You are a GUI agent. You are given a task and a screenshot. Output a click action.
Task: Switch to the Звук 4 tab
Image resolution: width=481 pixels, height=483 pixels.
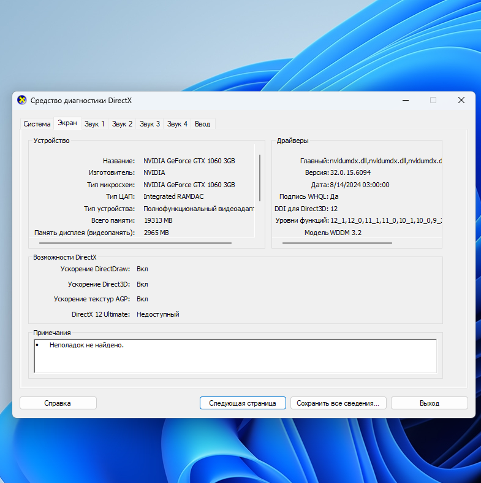177,124
